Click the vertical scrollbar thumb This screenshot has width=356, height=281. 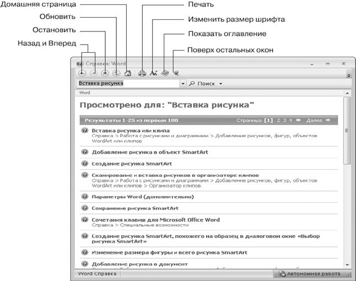pos(347,131)
